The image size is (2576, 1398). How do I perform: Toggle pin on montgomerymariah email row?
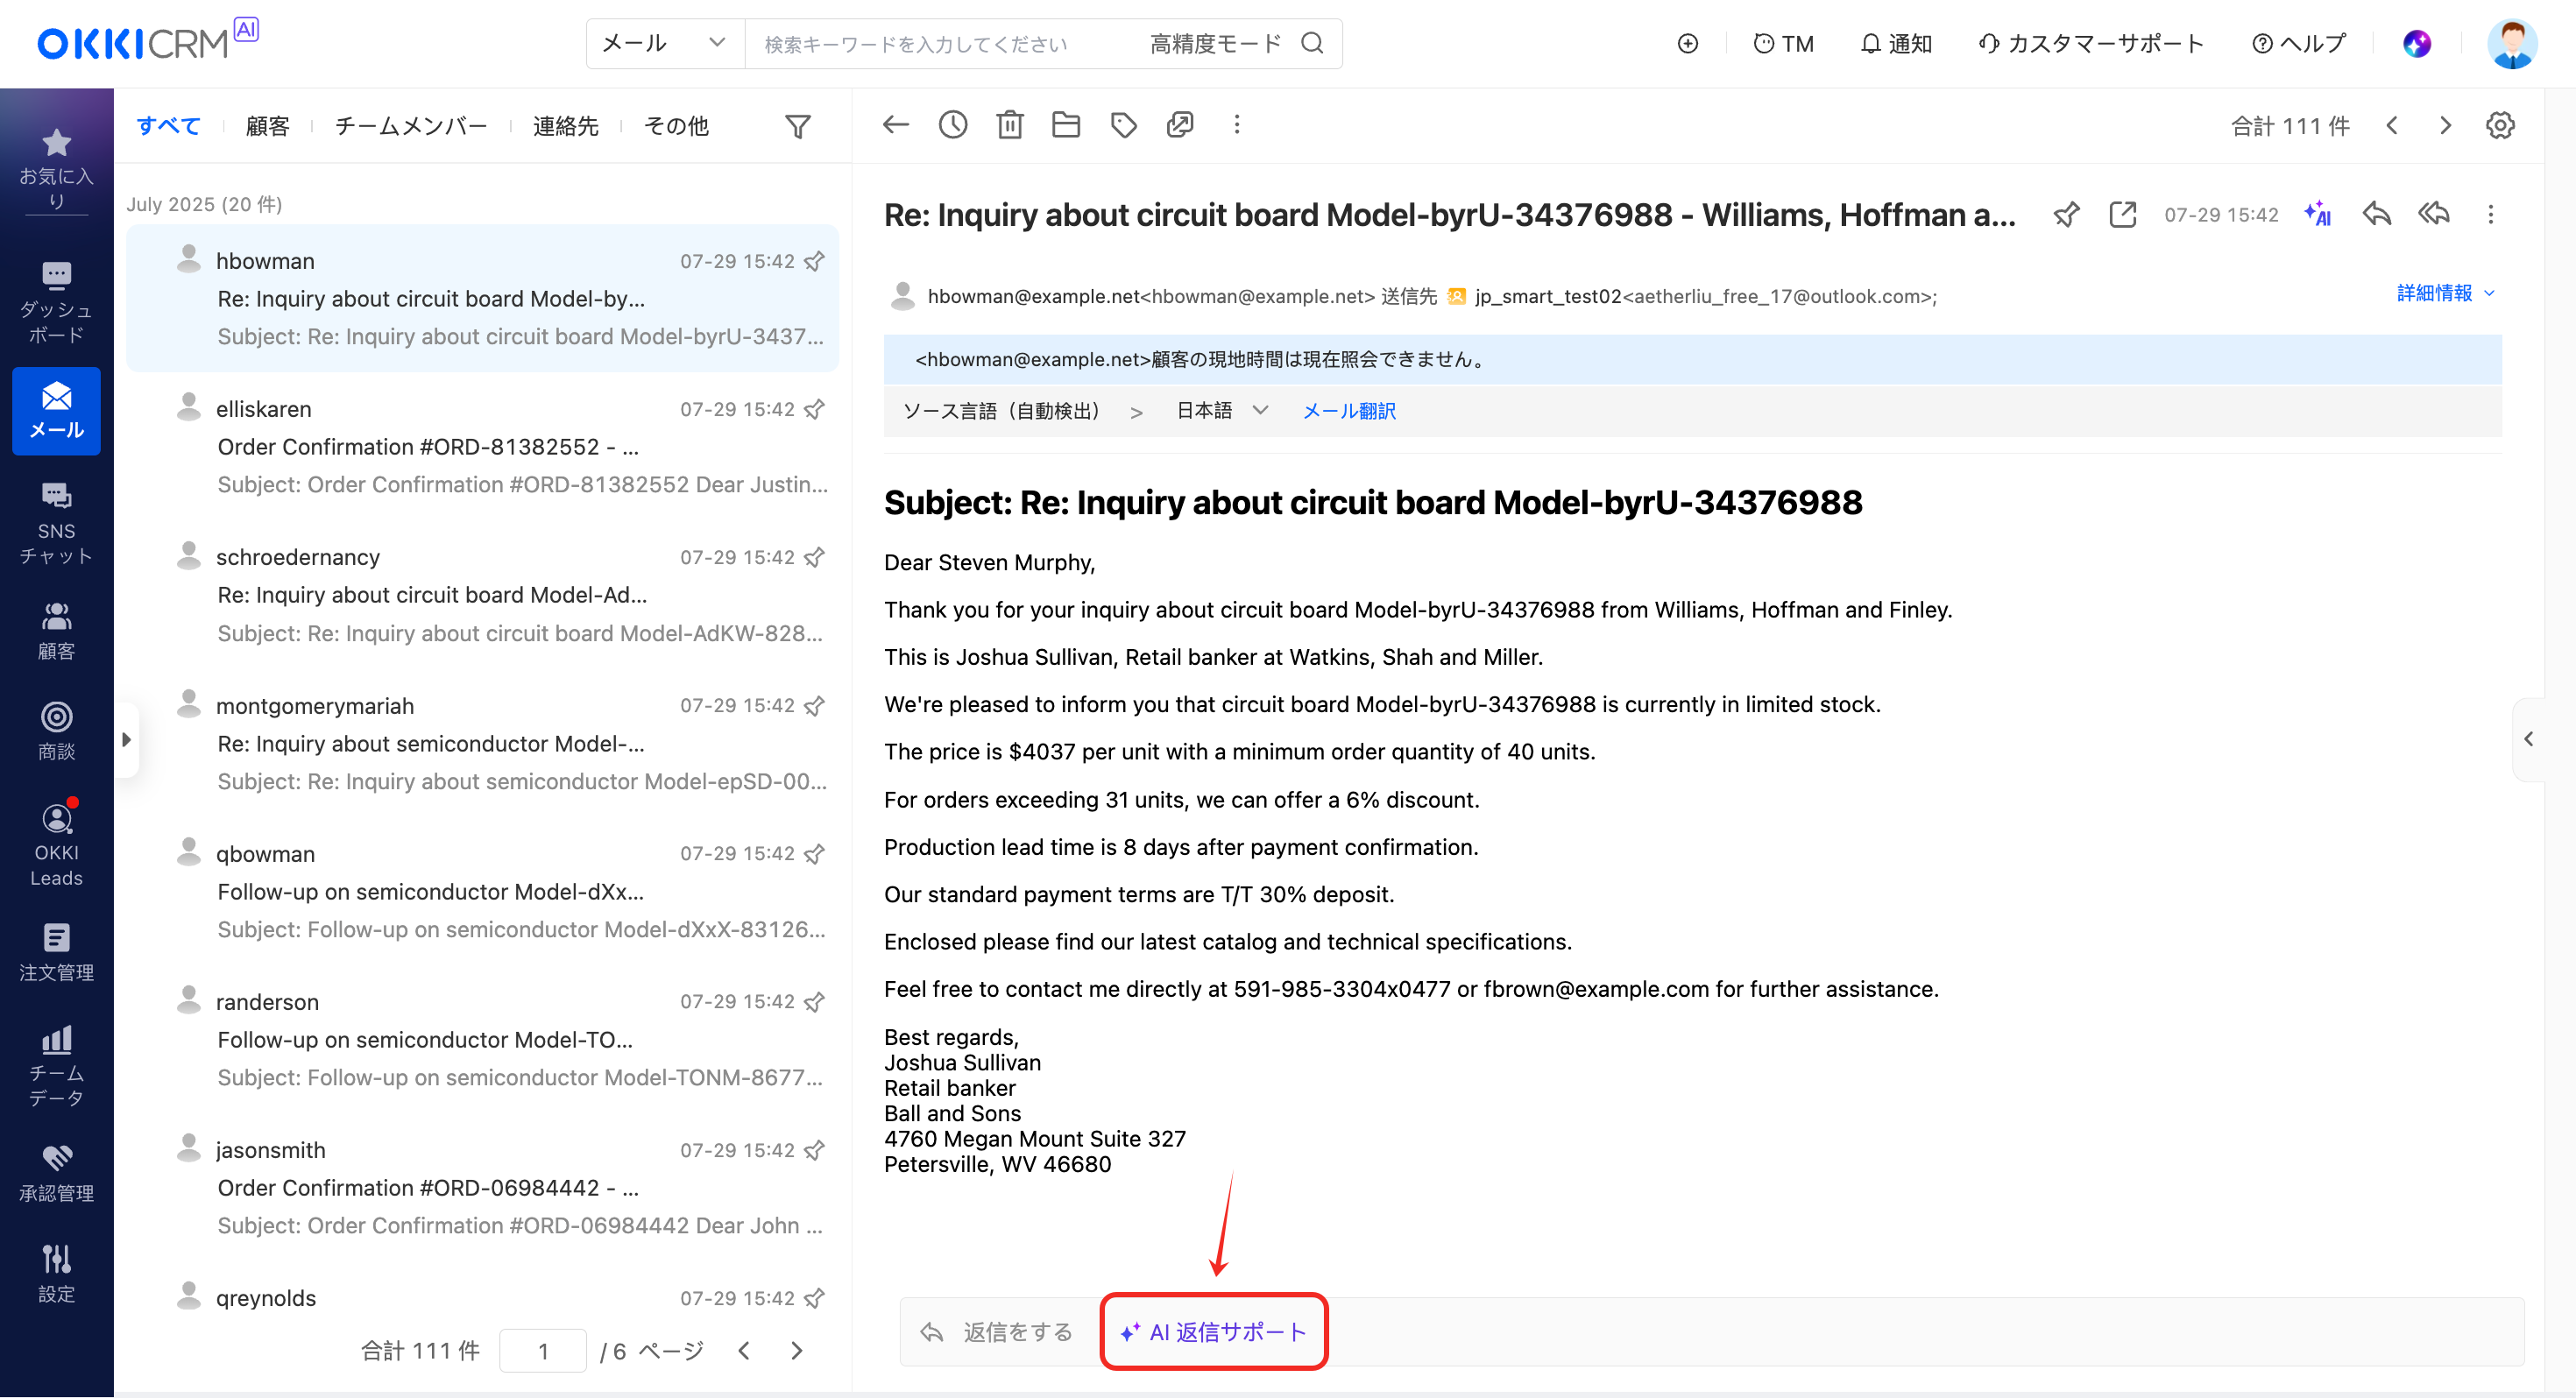tap(815, 706)
